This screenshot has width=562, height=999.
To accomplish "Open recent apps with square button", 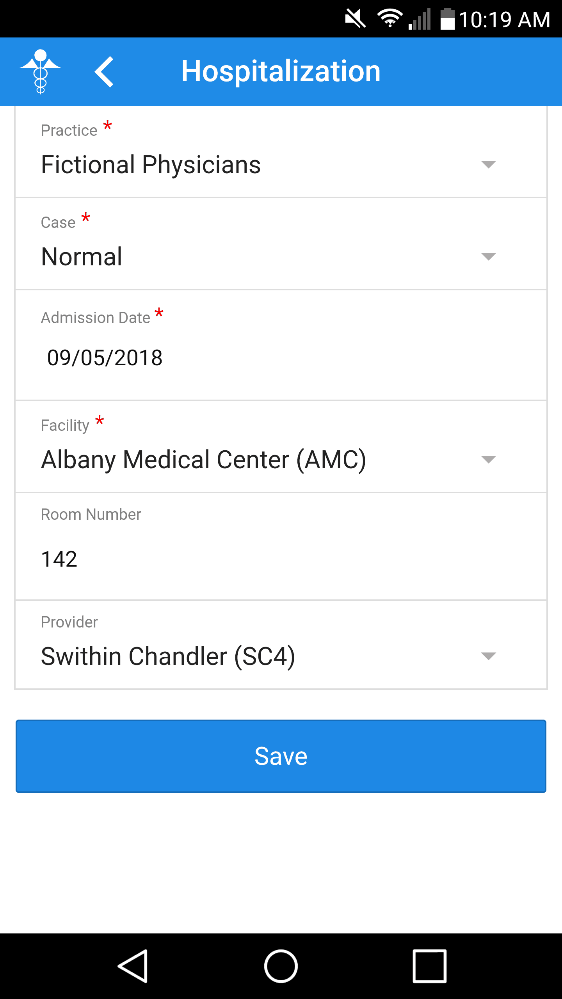I will 429,966.
